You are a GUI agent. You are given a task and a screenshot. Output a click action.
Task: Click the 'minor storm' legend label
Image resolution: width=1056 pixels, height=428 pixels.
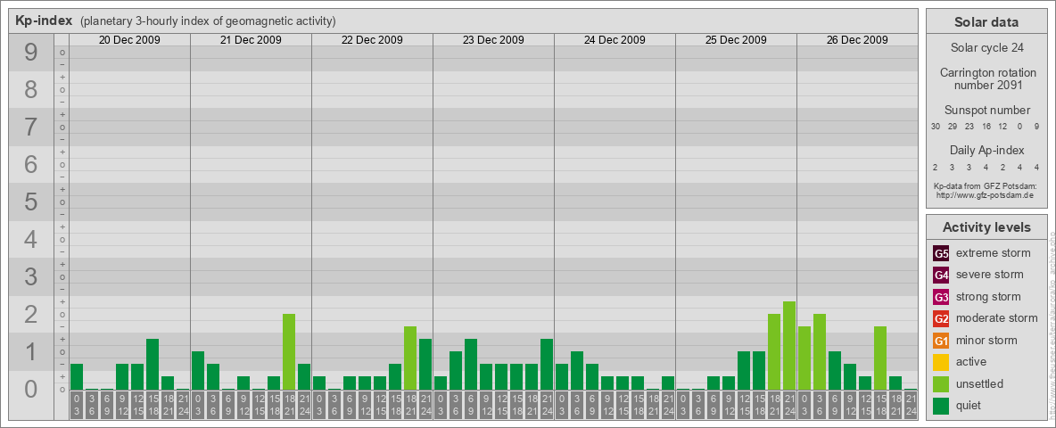[986, 340]
